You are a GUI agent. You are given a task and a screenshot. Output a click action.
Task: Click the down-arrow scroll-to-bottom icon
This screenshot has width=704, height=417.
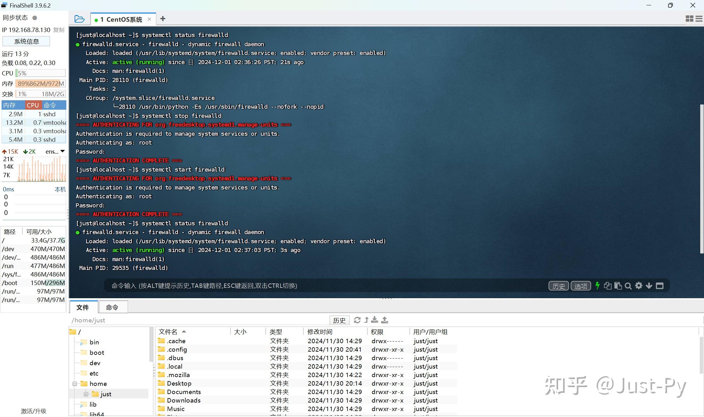(649, 286)
